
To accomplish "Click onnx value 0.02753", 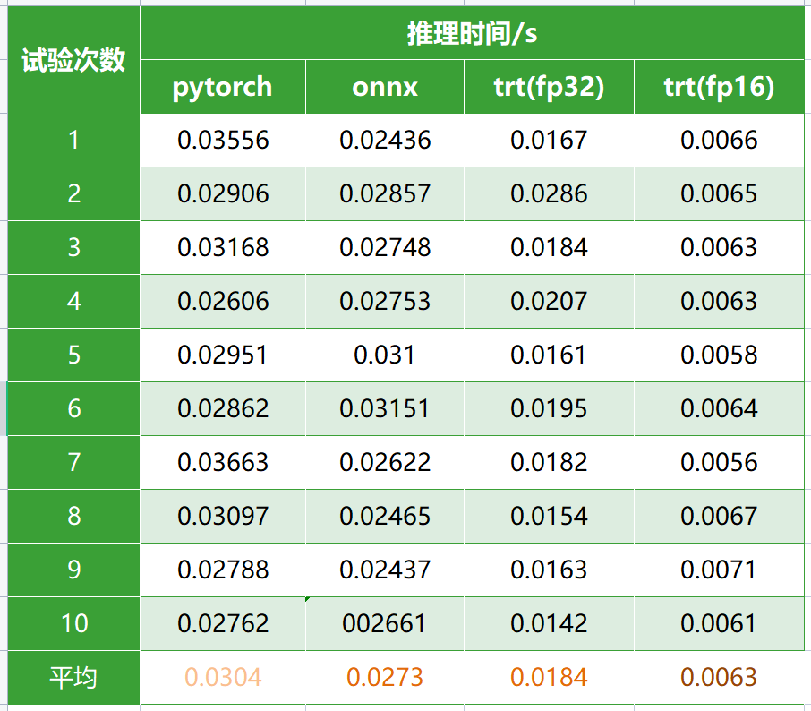I will point(385,302).
